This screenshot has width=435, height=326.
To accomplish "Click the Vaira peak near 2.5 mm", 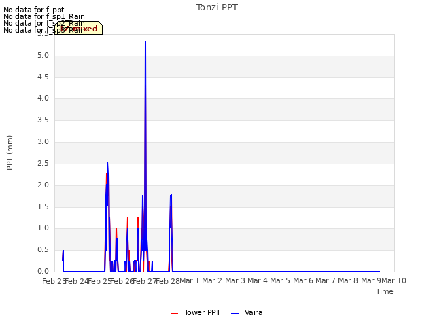I will coord(107,162).
